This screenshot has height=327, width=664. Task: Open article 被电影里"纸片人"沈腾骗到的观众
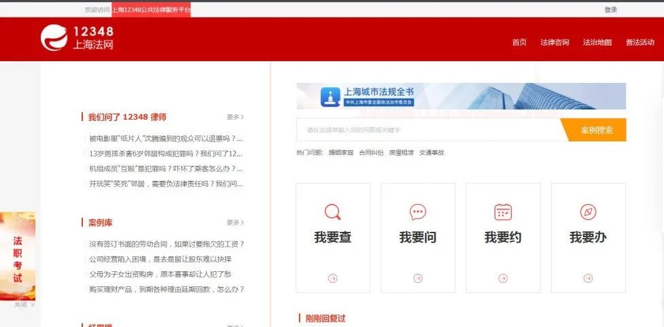pos(166,139)
